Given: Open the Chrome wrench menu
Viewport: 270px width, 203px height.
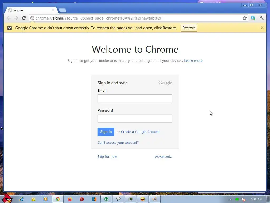Looking at the screenshot, I should tap(262, 18).
